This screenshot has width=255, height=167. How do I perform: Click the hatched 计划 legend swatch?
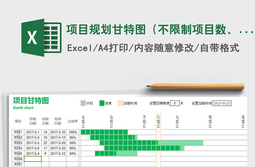83,103
